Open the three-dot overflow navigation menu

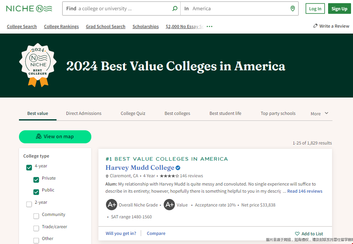(x=210, y=26)
